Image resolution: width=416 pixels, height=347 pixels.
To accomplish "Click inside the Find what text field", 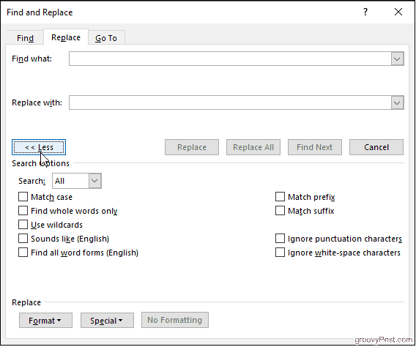I will coord(230,59).
